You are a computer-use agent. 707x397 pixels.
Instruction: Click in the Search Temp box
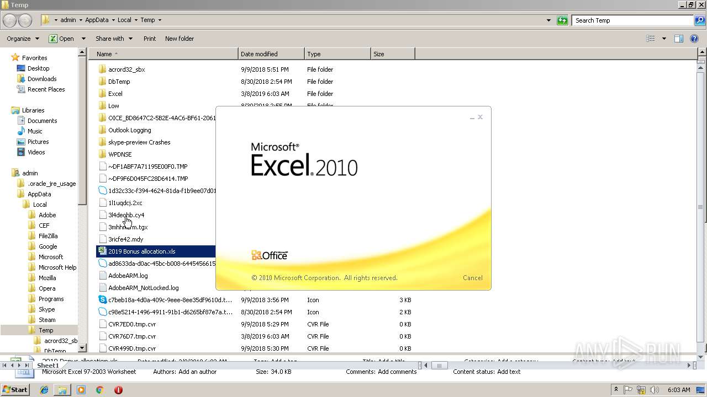(x=632, y=20)
